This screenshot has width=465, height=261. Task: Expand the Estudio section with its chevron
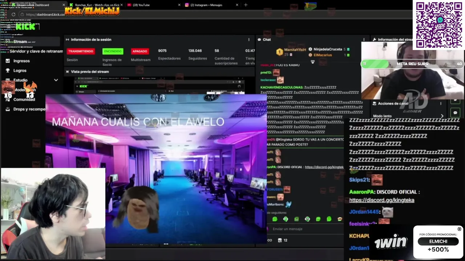[56, 80]
